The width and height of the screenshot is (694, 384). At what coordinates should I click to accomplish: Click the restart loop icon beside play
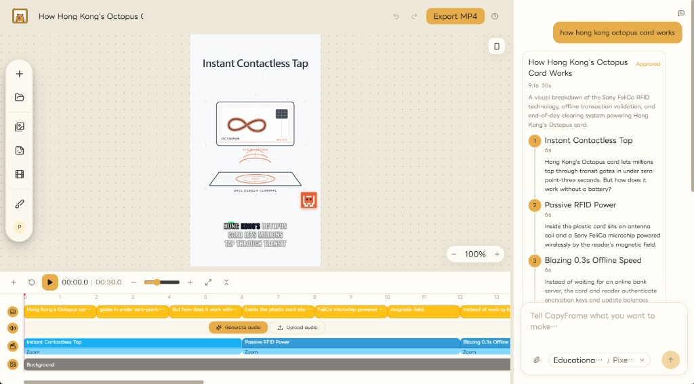tap(31, 282)
